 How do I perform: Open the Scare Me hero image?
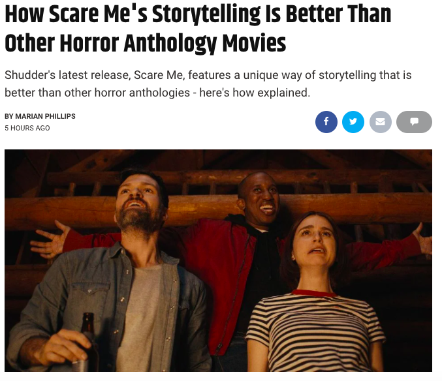pos(218,261)
